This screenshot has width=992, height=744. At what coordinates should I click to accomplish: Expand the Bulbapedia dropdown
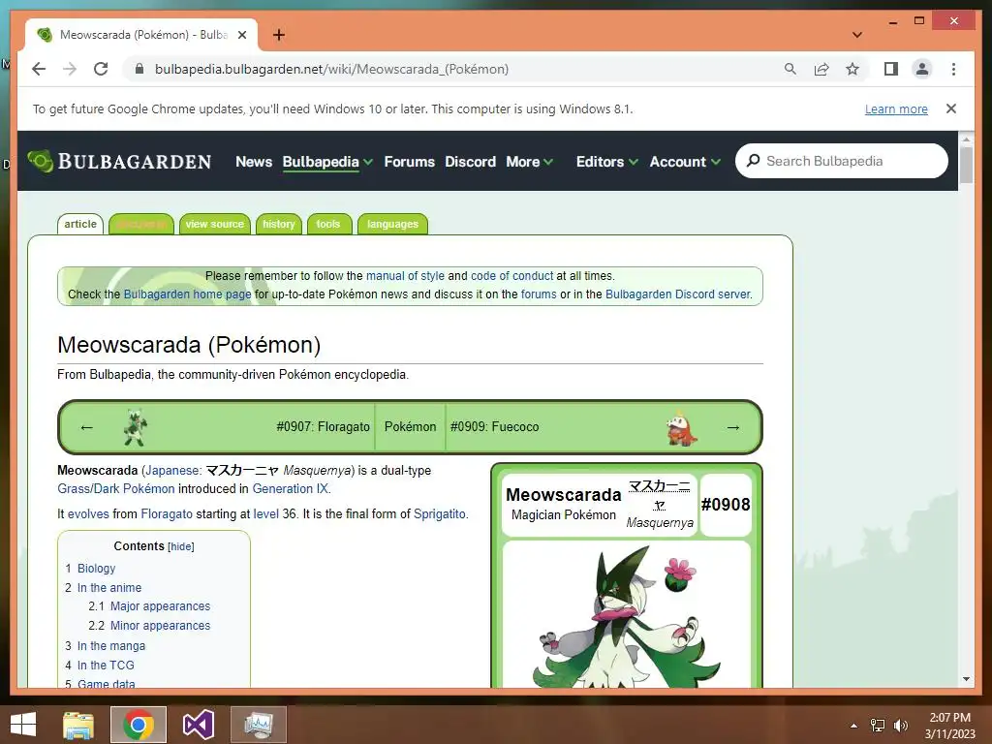tap(327, 162)
